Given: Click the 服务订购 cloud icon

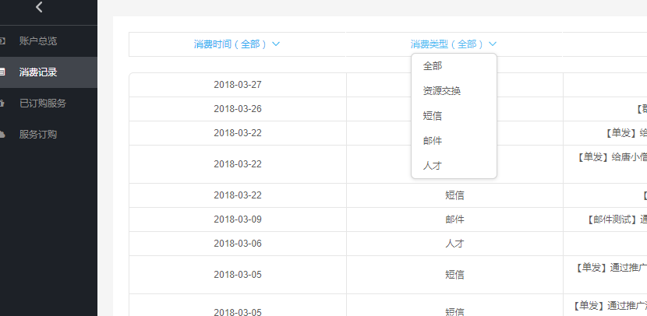Looking at the screenshot, I should (2, 134).
